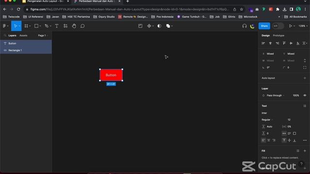Switch to the Assets tab
310x174 pixels.
23,35
